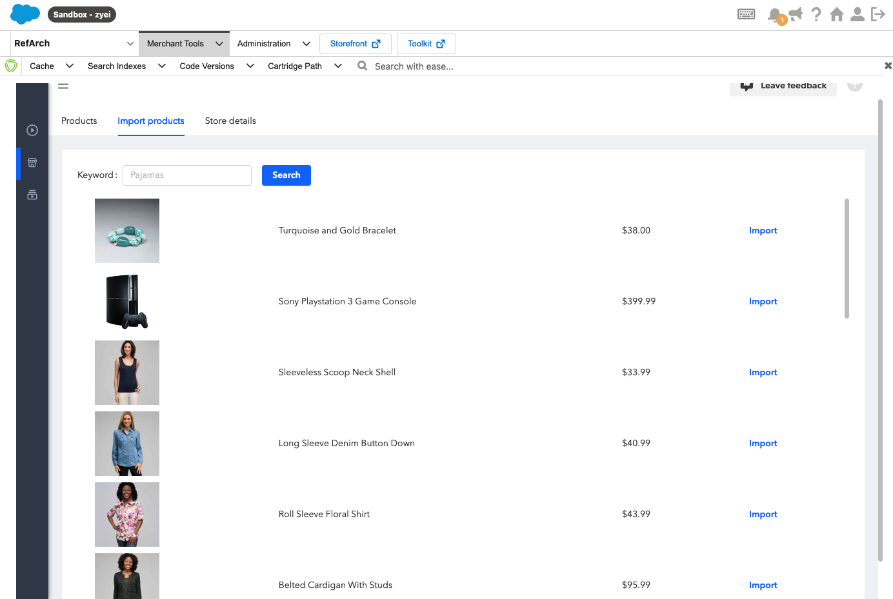Screen dimensions: 893x599
Task: Toggle the hamburger menu icon
Action: click(x=63, y=86)
